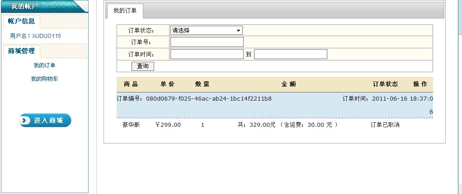Focus the 订单号 input field
The height and width of the screenshot is (194, 462).
pyautogui.click(x=207, y=42)
